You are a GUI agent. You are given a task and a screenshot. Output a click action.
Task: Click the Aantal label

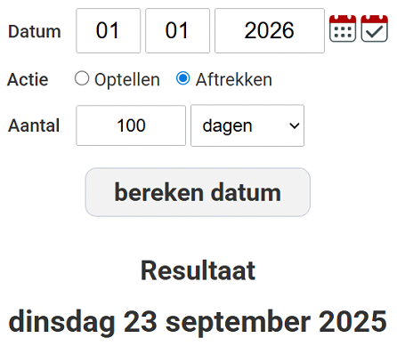point(34,125)
